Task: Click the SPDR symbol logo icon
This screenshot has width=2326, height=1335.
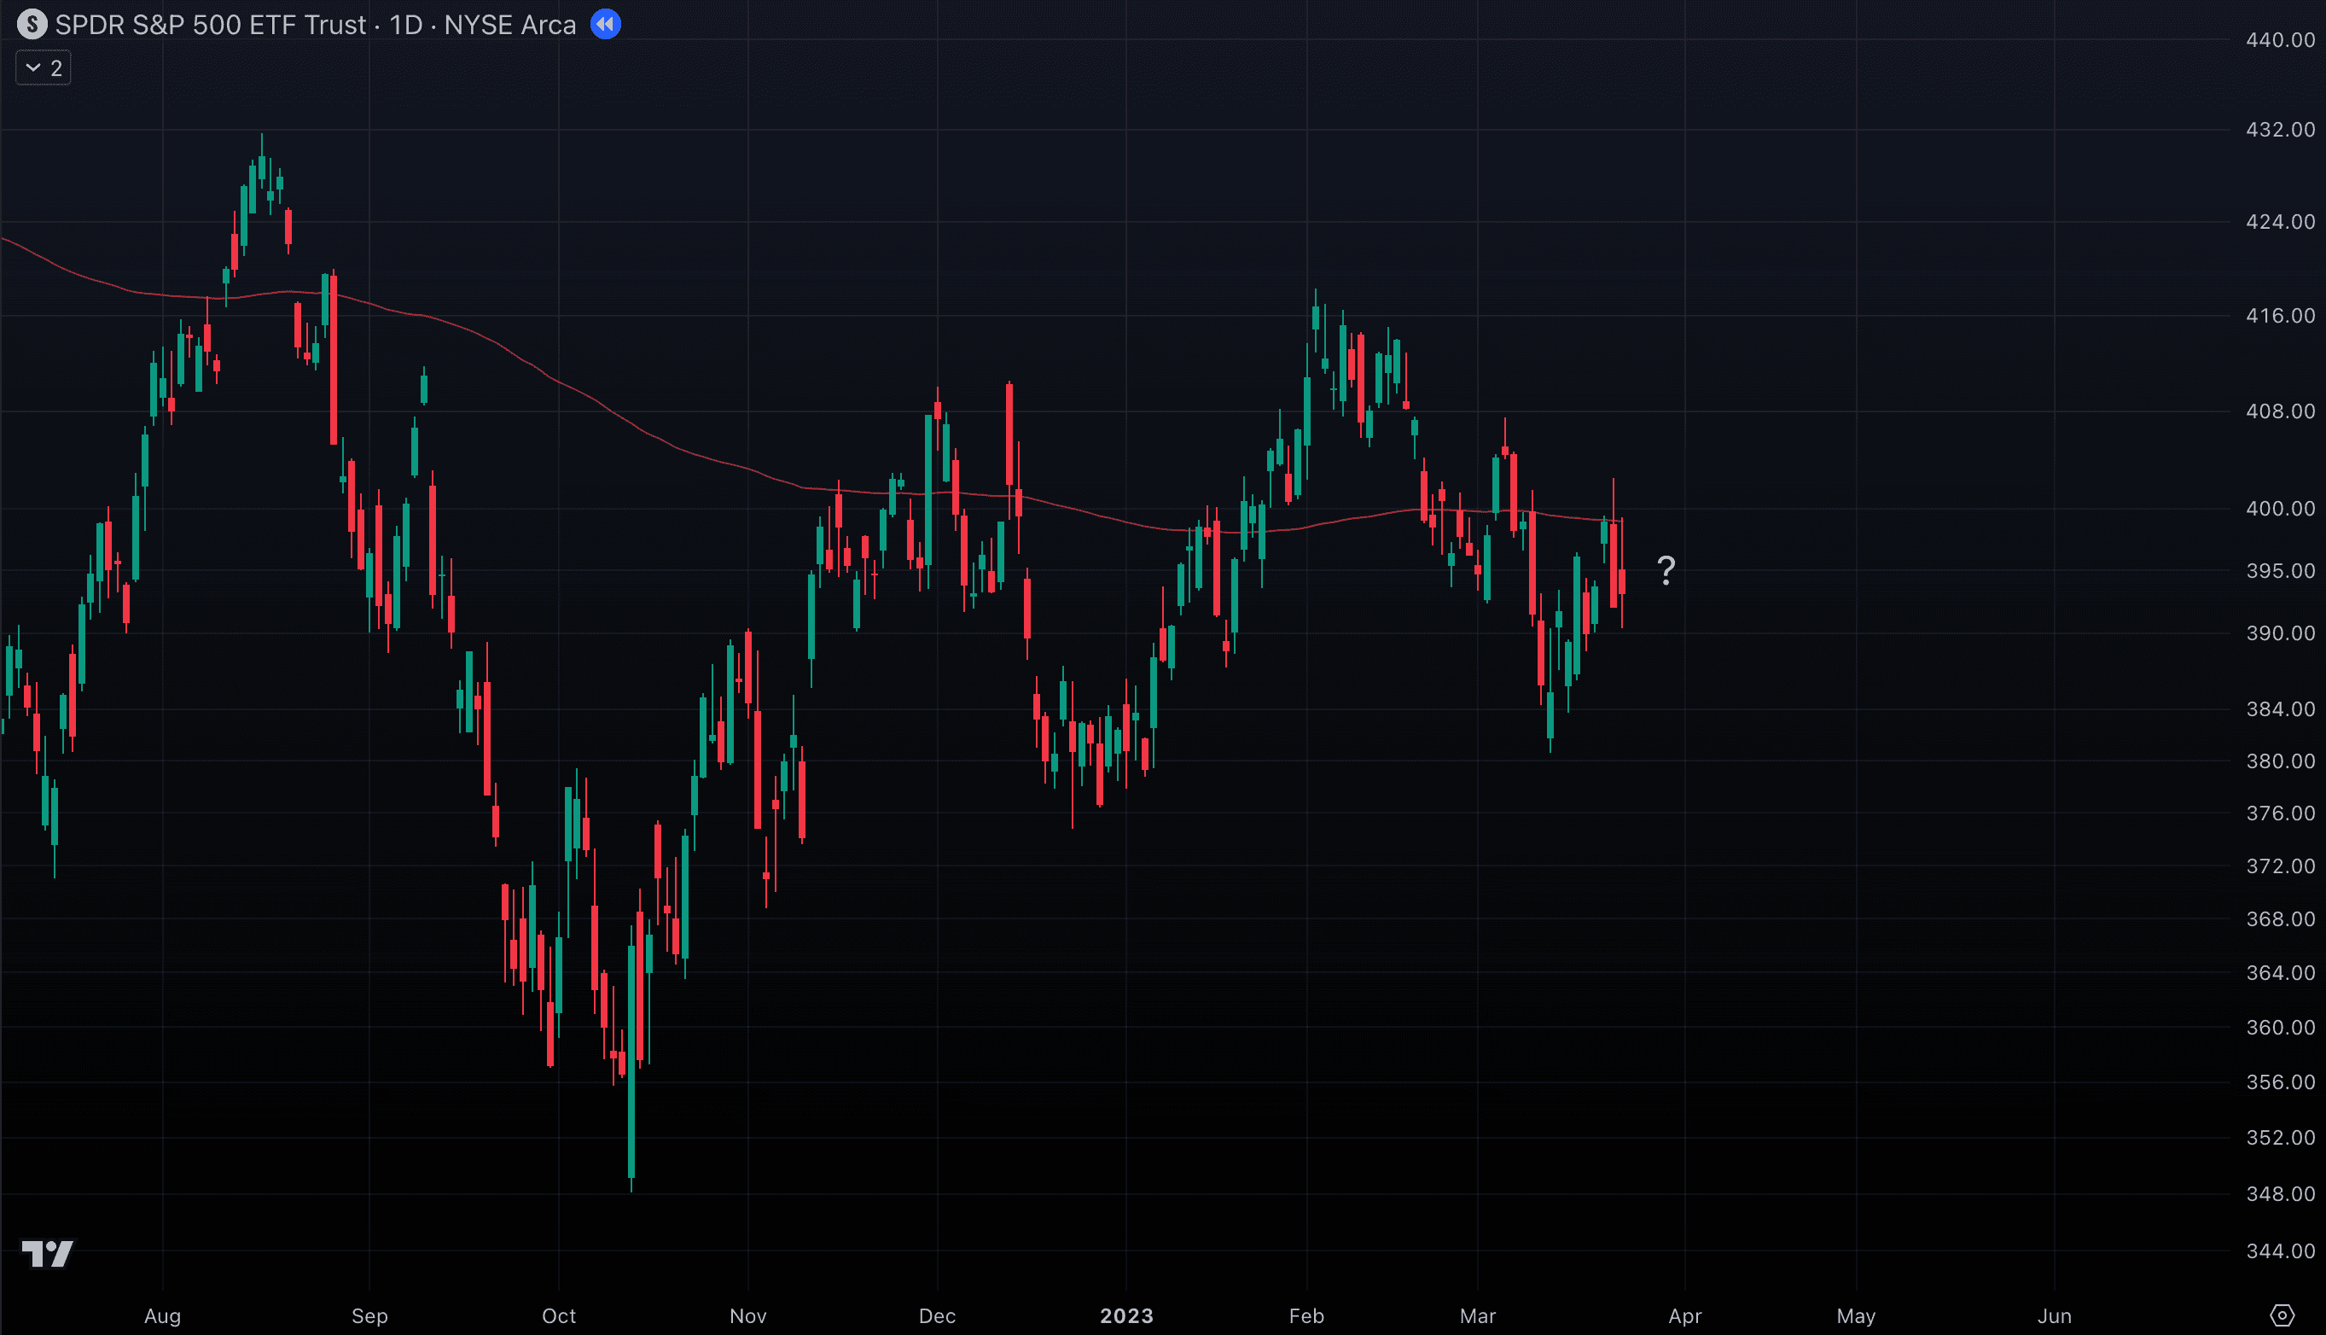Action: (x=32, y=24)
